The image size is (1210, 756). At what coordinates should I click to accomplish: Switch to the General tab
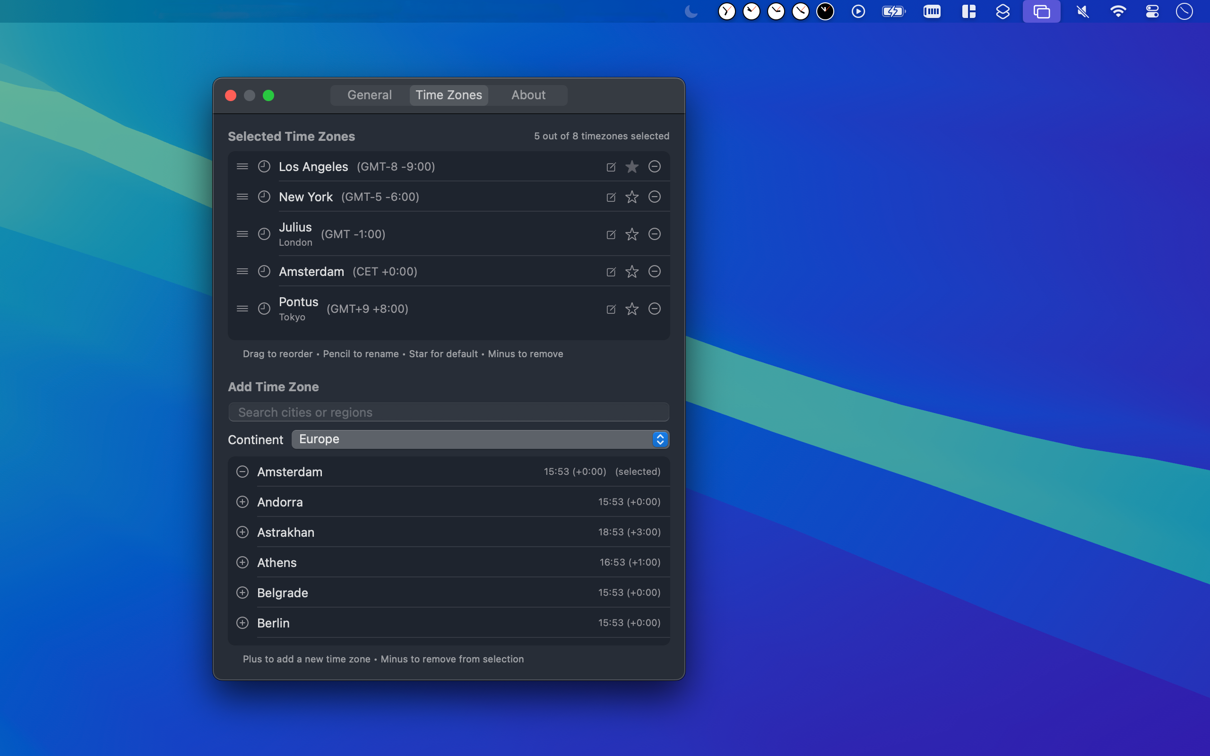click(370, 95)
